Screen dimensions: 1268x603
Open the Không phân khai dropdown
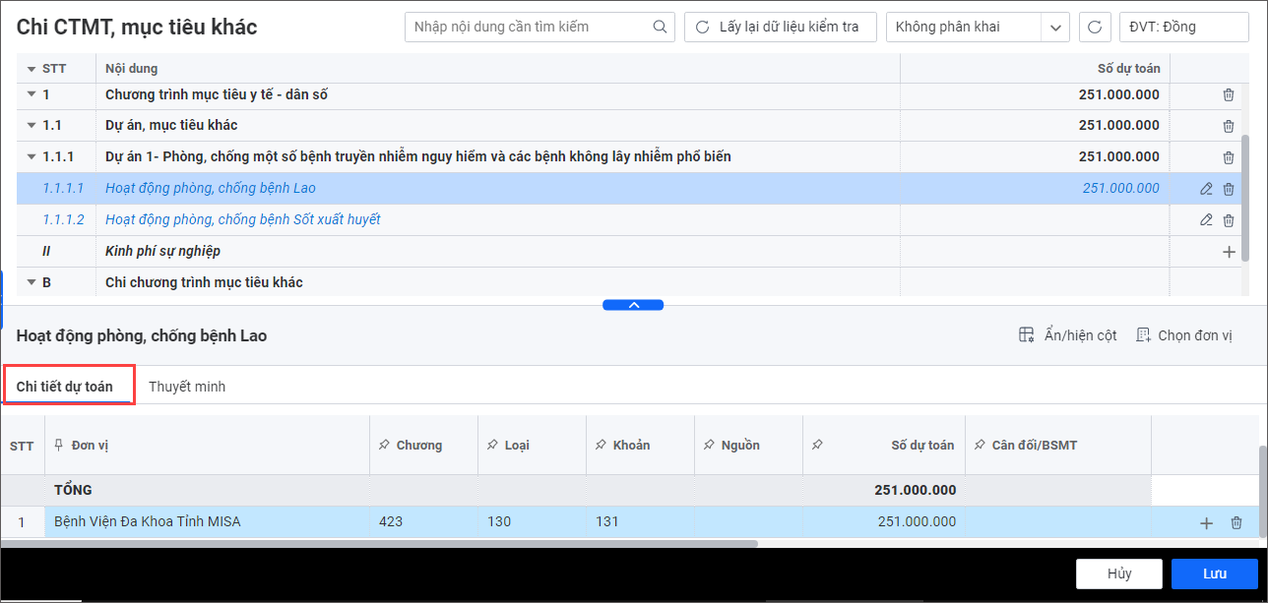click(x=1055, y=28)
